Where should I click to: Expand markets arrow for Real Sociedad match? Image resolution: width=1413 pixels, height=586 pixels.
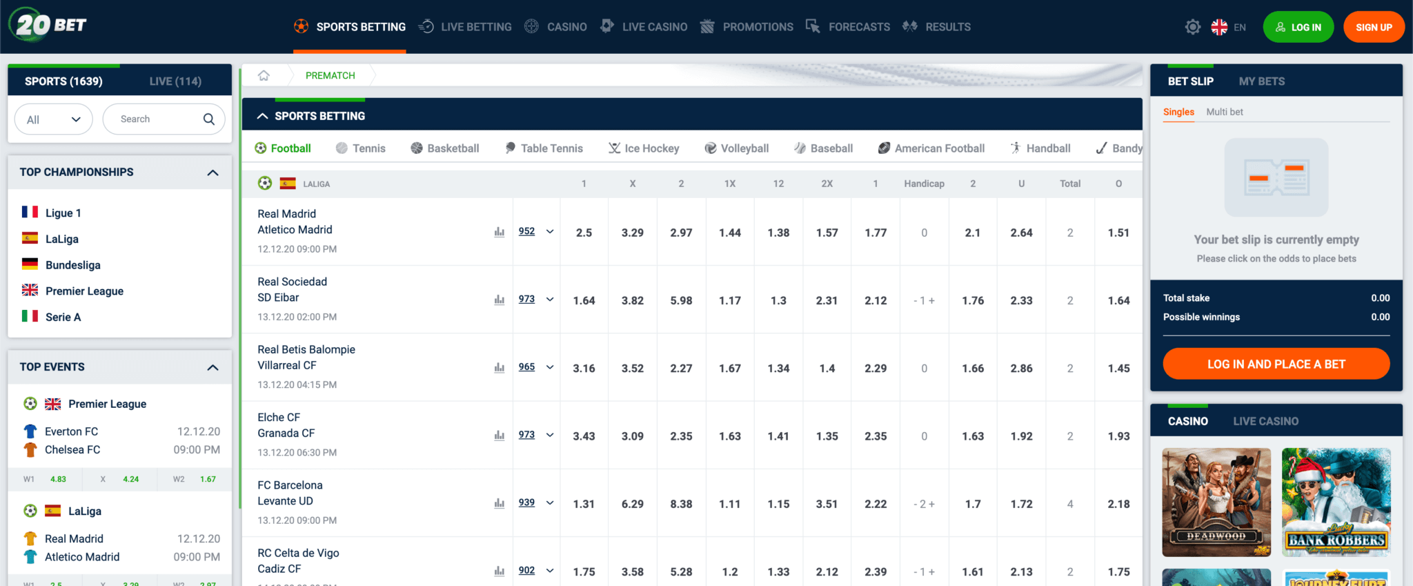pyautogui.click(x=550, y=300)
